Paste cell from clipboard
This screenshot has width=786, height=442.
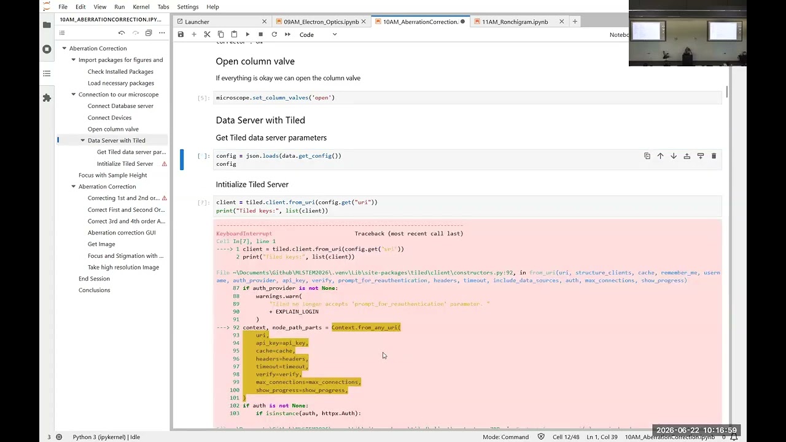tap(234, 34)
